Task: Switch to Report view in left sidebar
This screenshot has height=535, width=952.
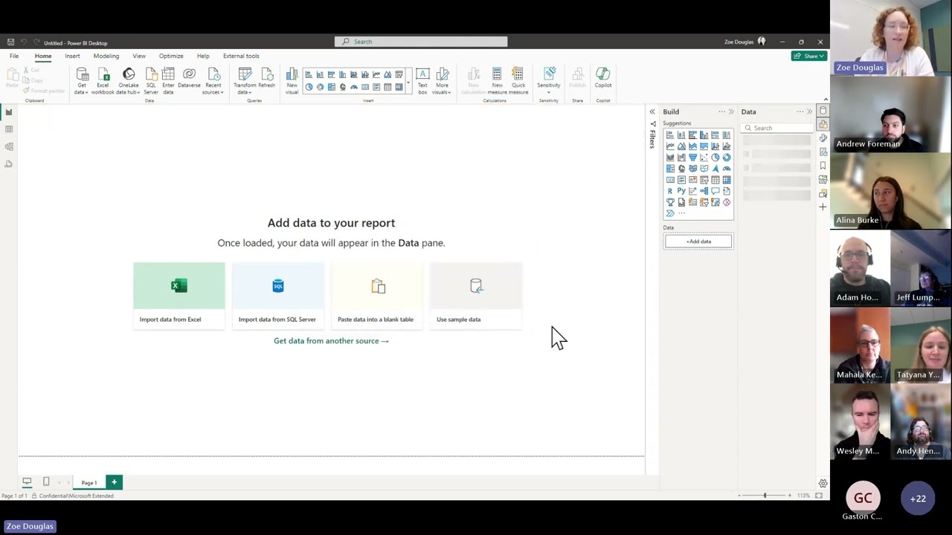Action: (x=9, y=112)
